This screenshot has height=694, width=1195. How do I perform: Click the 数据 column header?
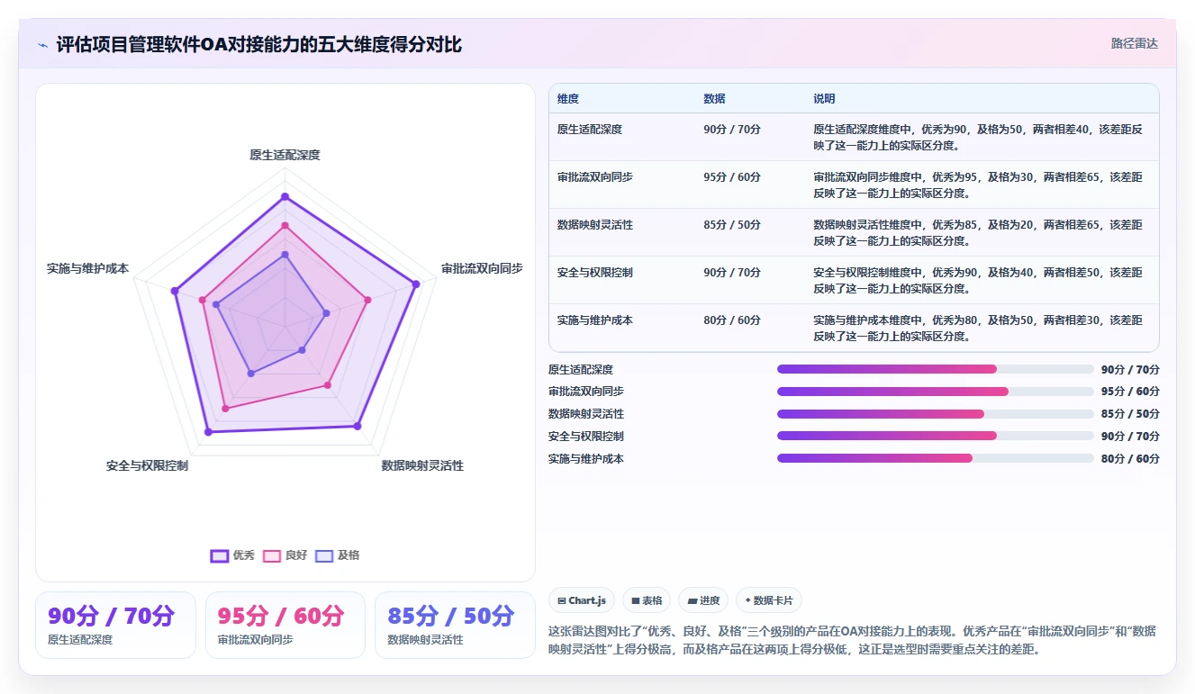pyautogui.click(x=714, y=98)
